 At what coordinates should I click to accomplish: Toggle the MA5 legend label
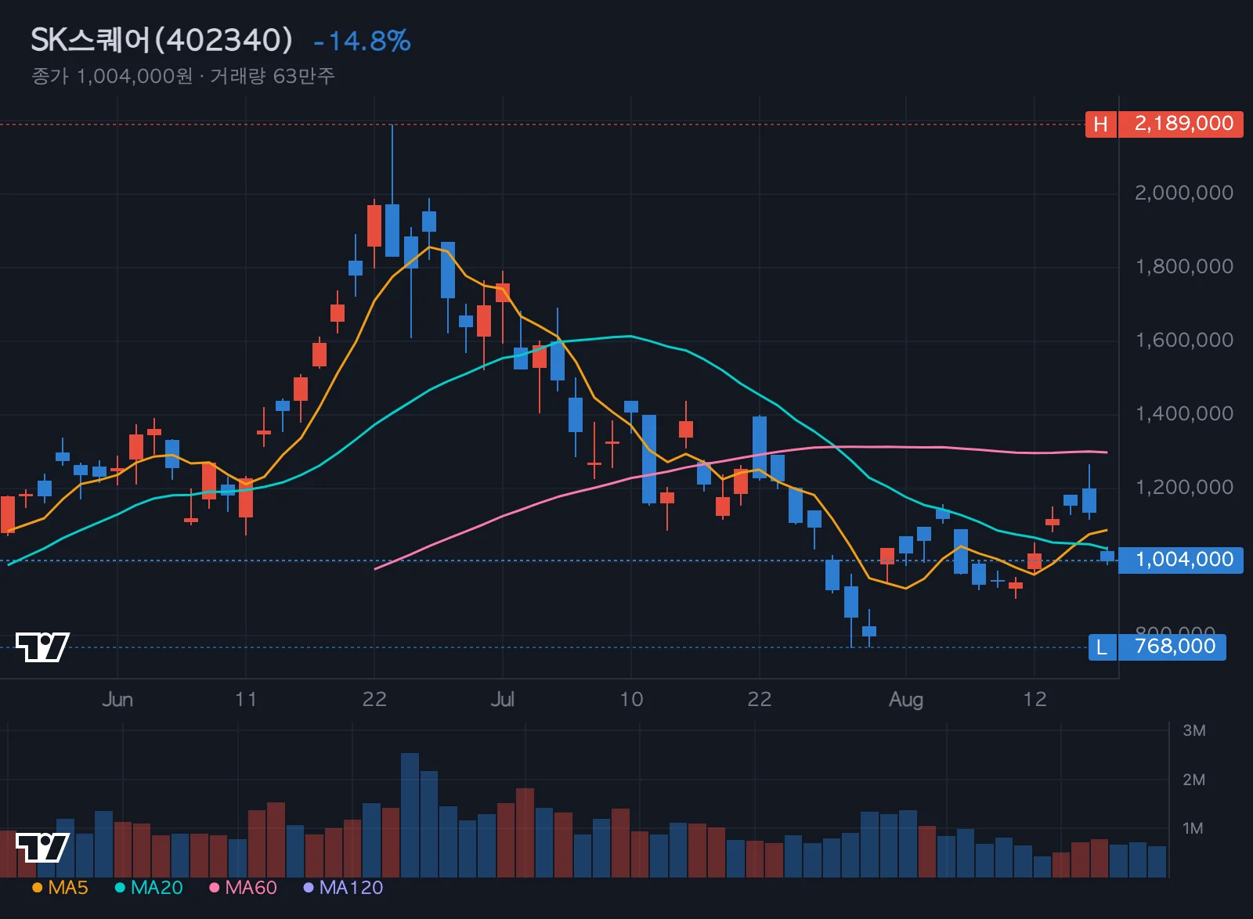click(x=68, y=888)
